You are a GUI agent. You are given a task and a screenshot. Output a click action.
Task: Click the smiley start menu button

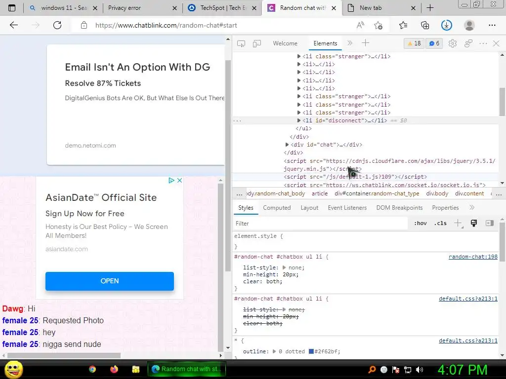pos(13,369)
